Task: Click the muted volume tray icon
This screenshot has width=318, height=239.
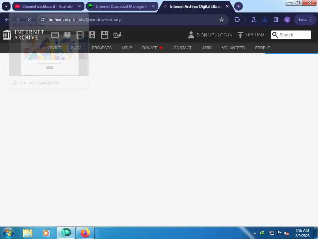Action: (287, 233)
